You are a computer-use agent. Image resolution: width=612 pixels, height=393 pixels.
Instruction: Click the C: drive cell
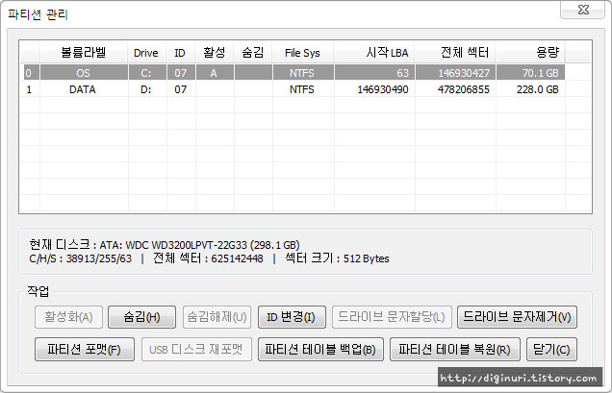pos(146,73)
